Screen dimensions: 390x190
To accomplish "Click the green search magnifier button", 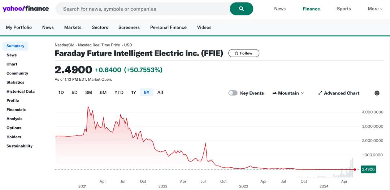I will pyautogui.click(x=242, y=9).
